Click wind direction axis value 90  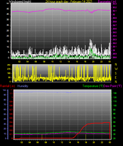9,77
